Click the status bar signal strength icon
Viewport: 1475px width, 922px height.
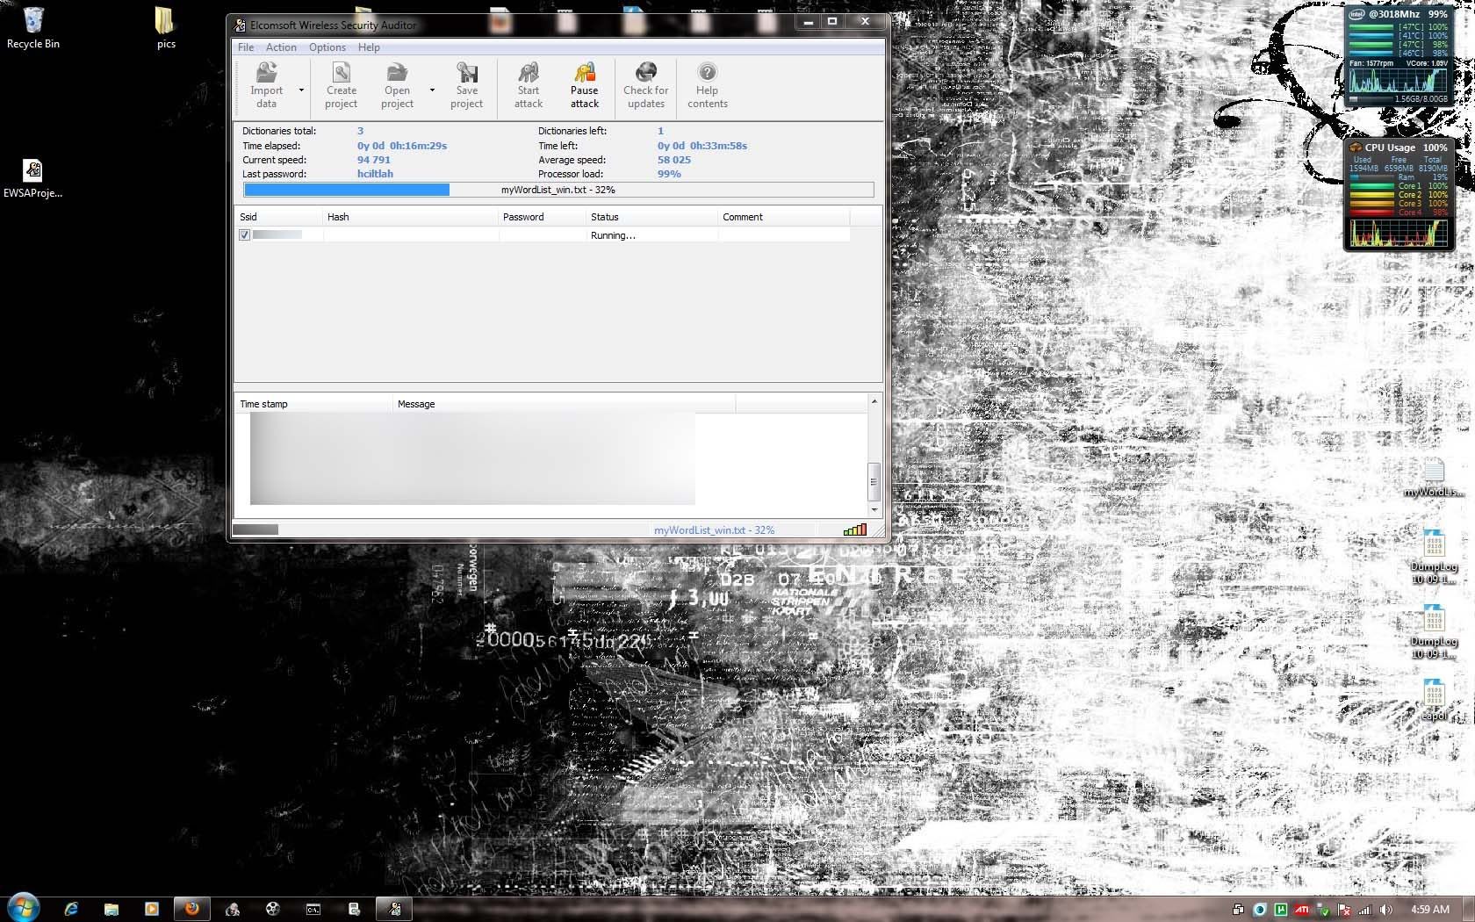point(854,529)
